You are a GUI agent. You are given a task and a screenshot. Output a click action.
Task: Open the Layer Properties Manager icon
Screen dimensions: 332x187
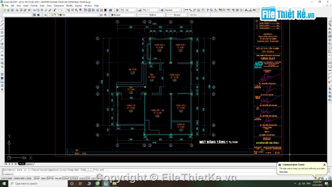[45, 15]
